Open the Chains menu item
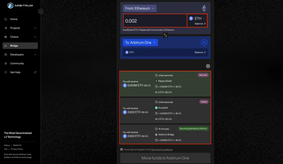This screenshot has width=283, height=164. click(x=20, y=37)
